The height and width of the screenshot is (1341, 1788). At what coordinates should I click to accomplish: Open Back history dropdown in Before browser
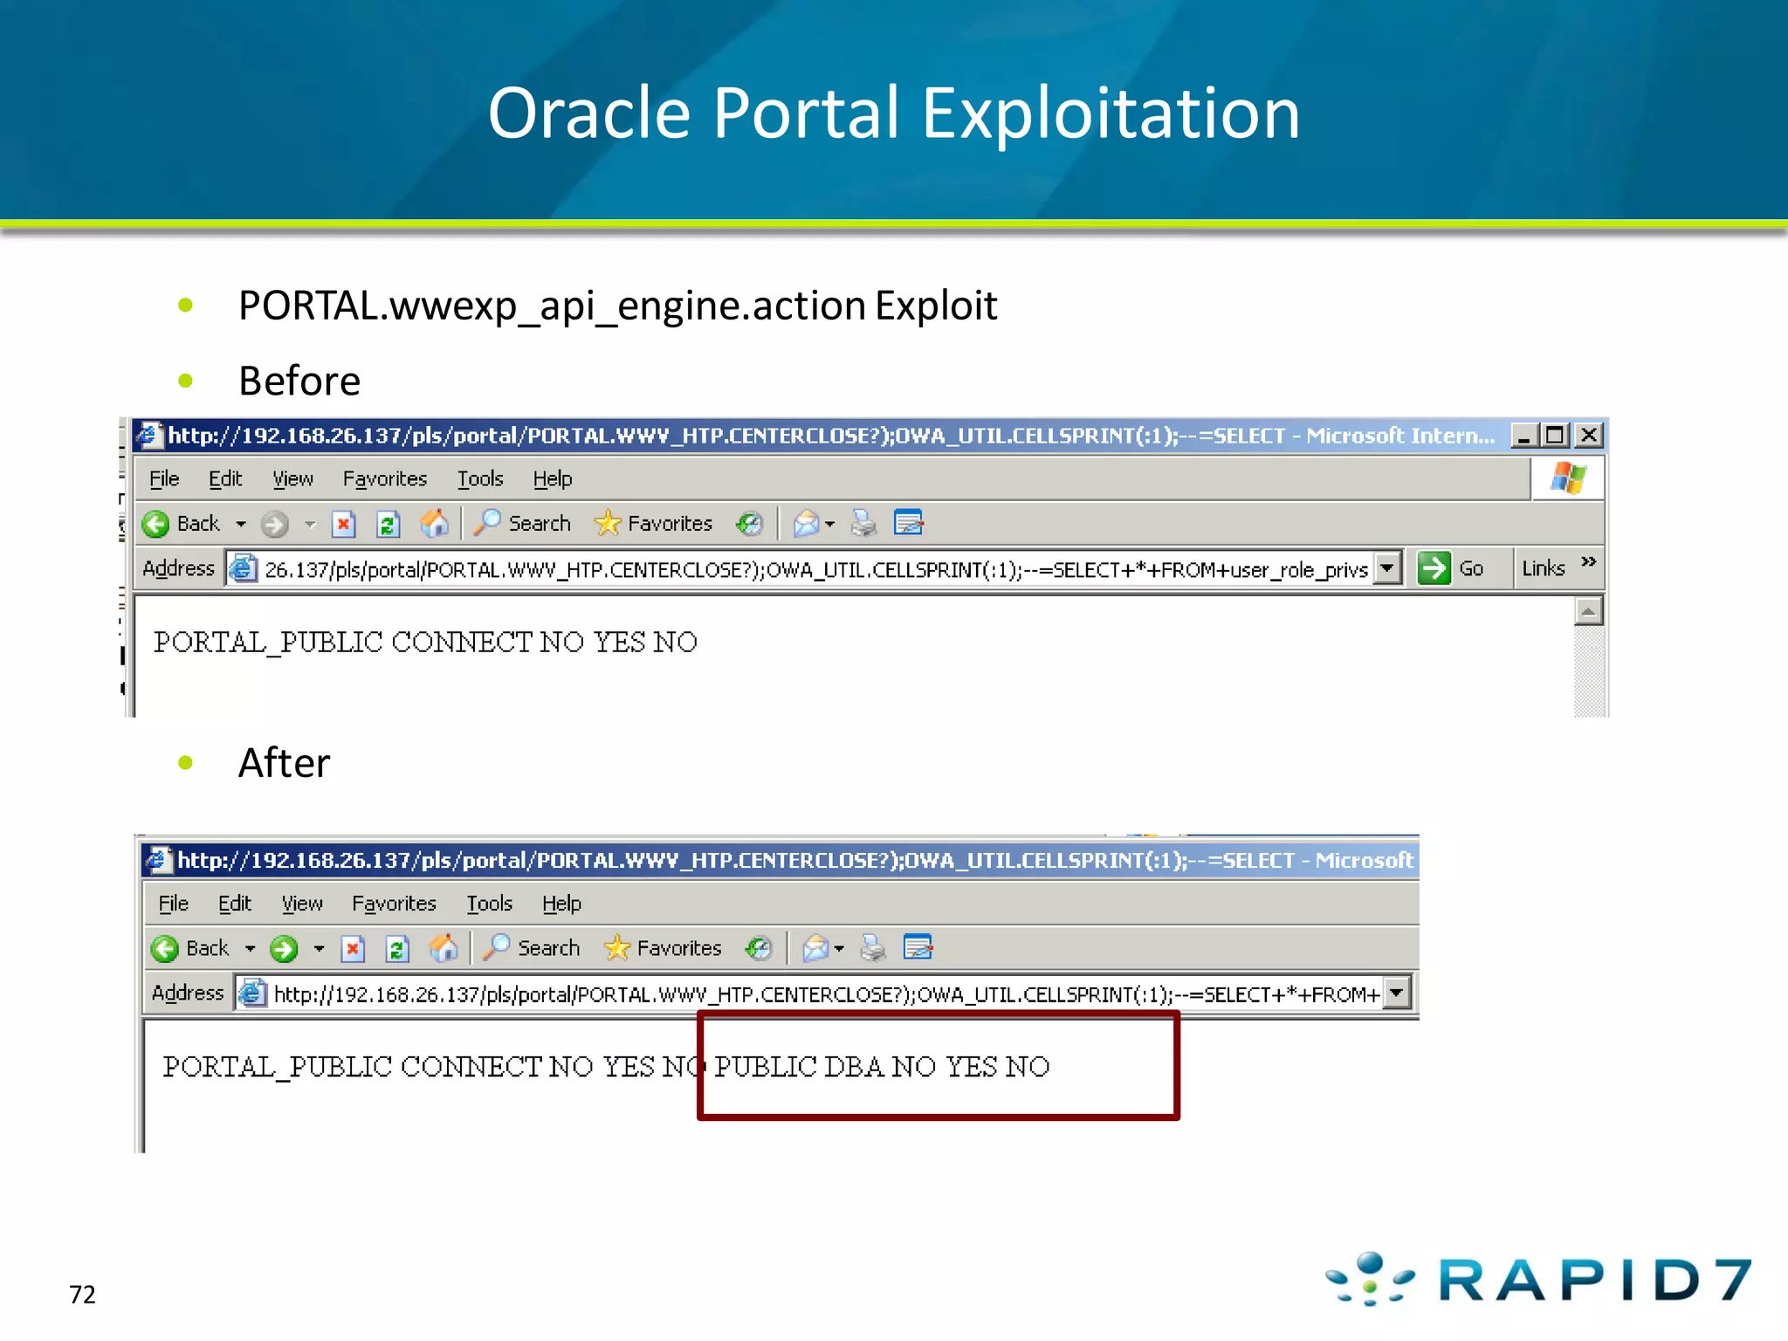click(241, 525)
